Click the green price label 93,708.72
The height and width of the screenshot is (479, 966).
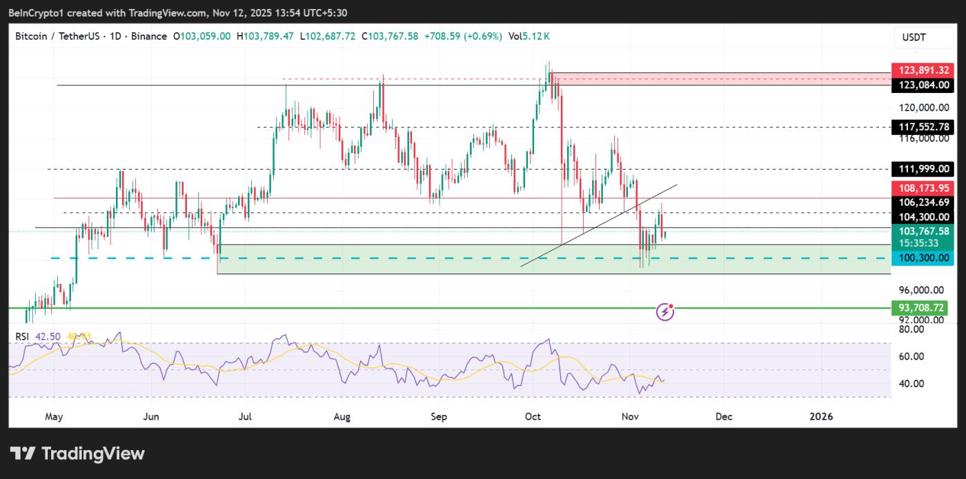point(923,308)
